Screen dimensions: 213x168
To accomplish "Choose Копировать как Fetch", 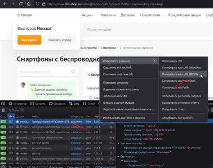I will click(184, 88).
